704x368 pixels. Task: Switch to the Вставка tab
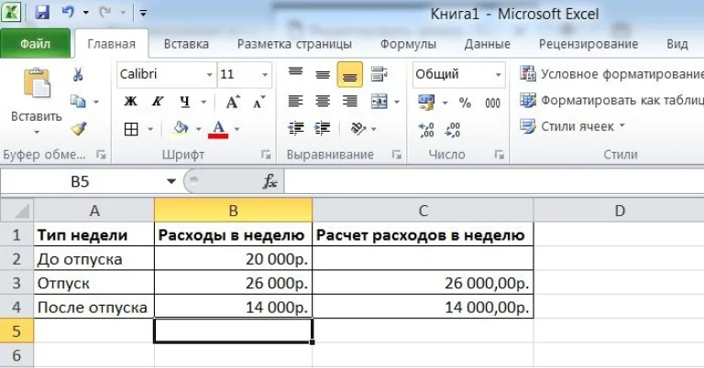coord(186,44)
